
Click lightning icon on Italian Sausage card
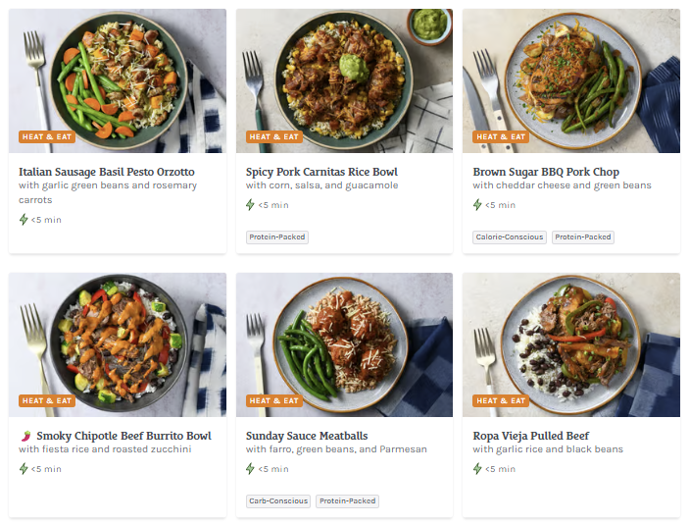coord(24,220)
